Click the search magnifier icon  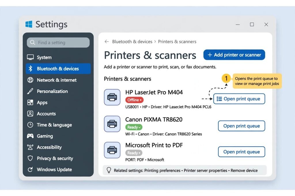(x=33, y=42)
